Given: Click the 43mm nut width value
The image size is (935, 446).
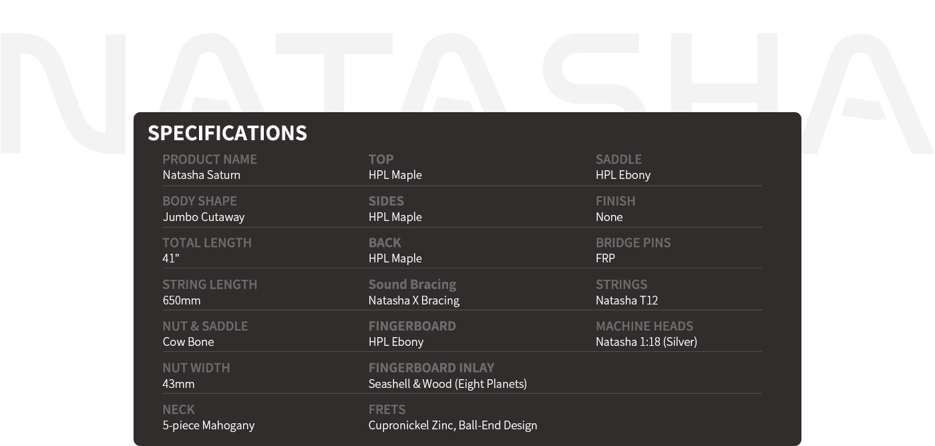Looking at the screenshot, I should point(178,384).
